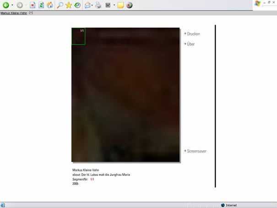Restore the browser window

(269, 2)
